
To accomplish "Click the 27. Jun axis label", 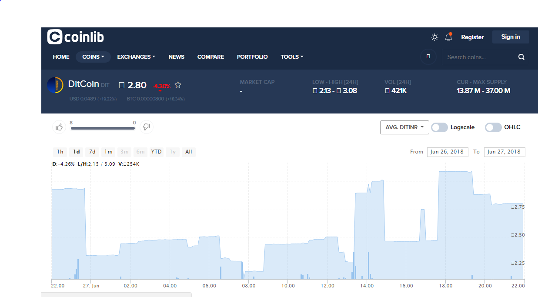I will pyautogui.click(x=91, y=286).
